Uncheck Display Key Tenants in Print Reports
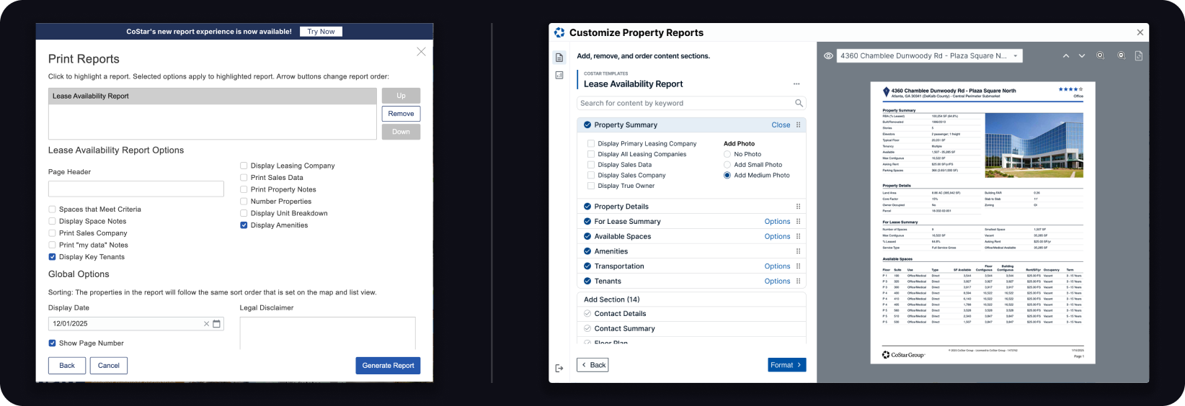 coord(52,257)
